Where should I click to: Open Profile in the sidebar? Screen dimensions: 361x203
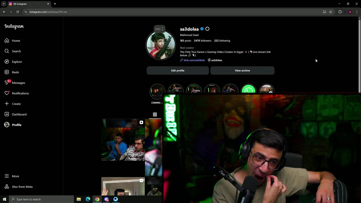click(13, 125)
